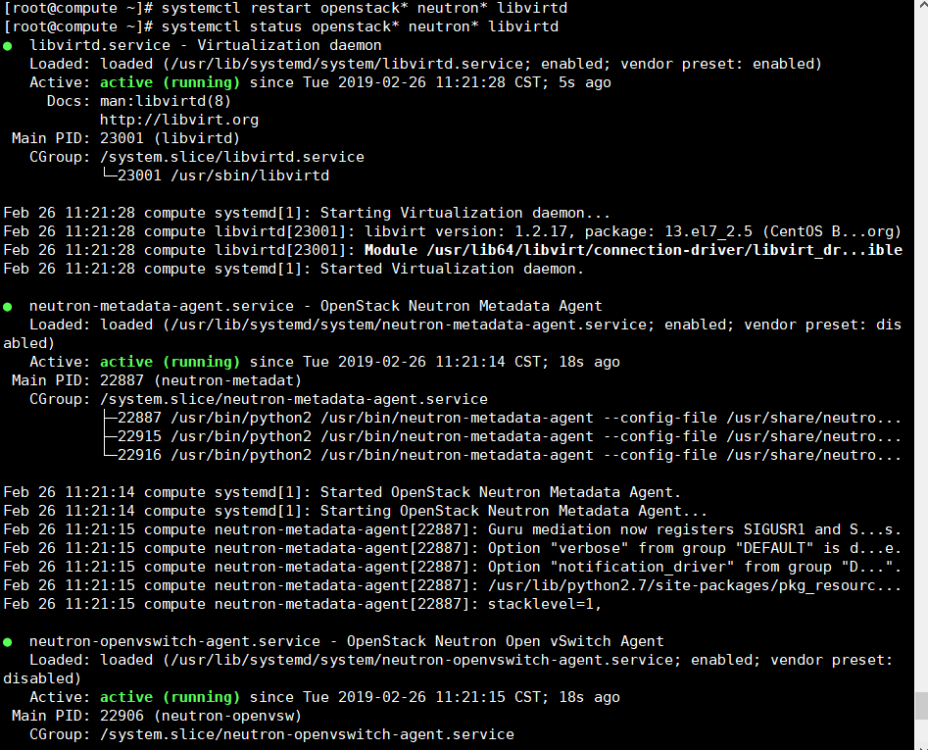Click the process 22916 neutron-metadata-agent entry
Viewport: 928px width, 750px height.
click(x=509, y=455)
